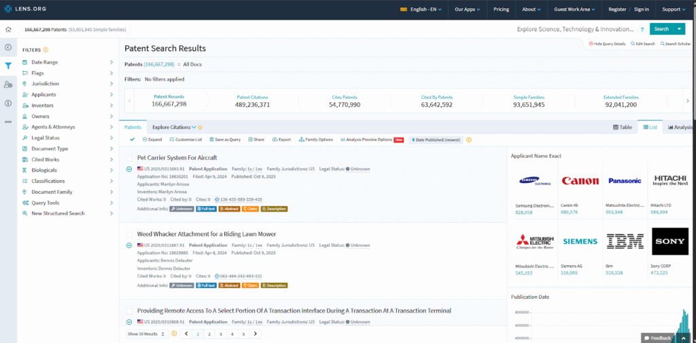
Task: Click the Explore Citations info icon
Action: pos(200,127)
